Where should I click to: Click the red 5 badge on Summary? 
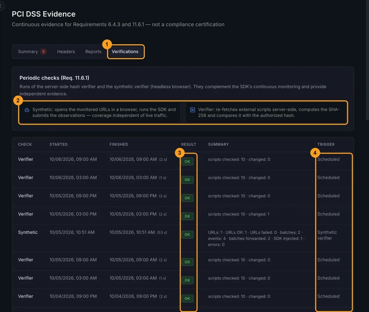pyautogui.click(x=43, y=52)
